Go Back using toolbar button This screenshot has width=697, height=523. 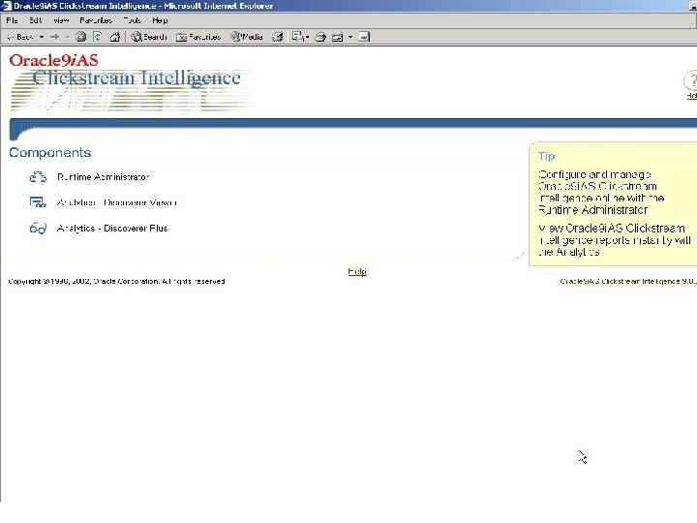pos(20,37)
